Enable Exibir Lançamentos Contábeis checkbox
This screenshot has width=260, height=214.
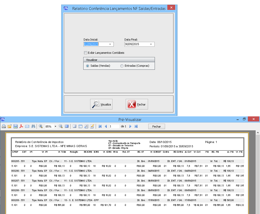86,53
